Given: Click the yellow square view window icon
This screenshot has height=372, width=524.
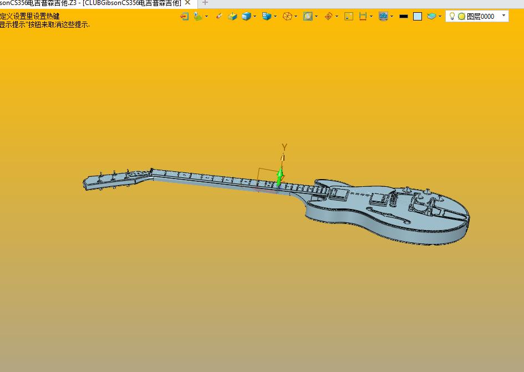Looking at the screenshot, I should [x=349, y=16].
